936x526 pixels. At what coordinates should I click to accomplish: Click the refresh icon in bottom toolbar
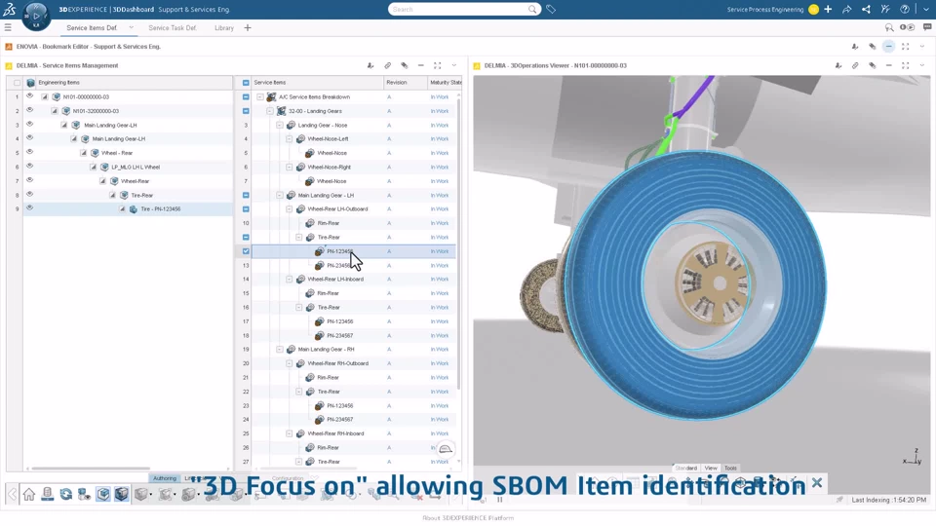[65, 494]
